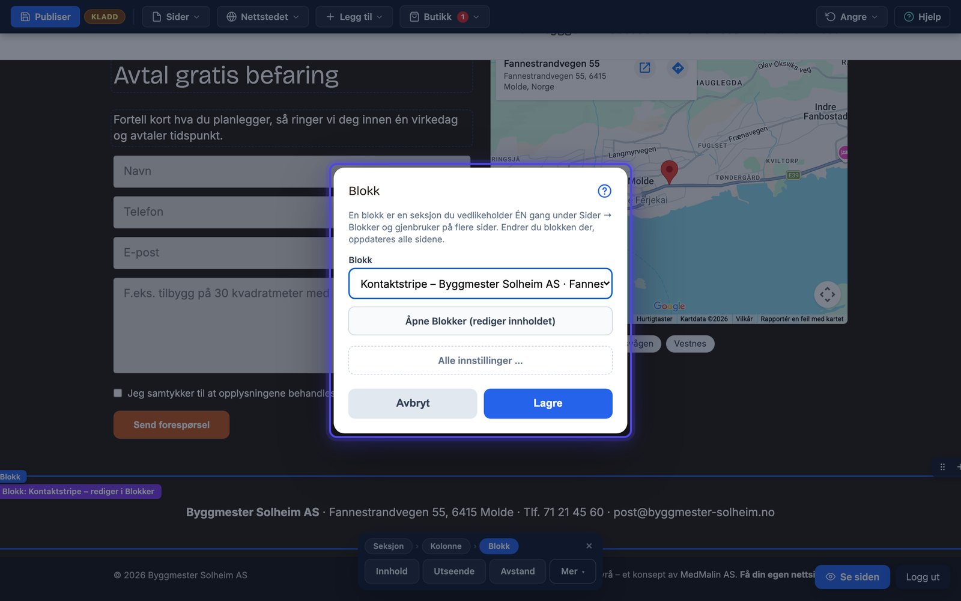This screenshot has height=601, width=961.
Task: Open the Innhold tab
Action: point(392,572)
